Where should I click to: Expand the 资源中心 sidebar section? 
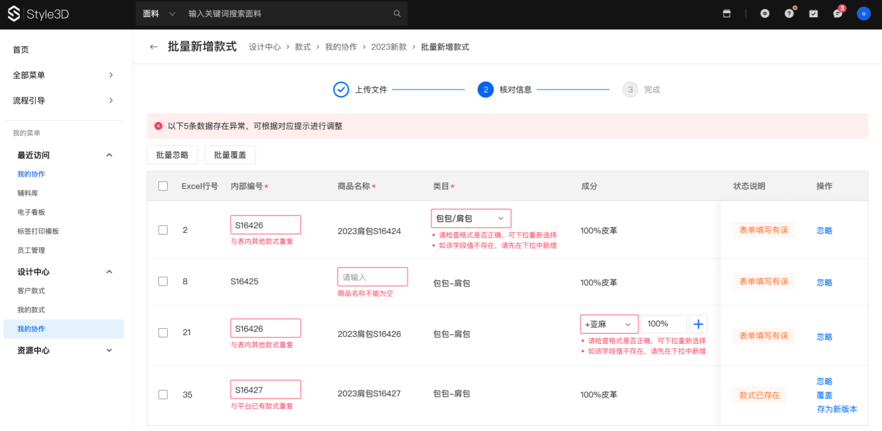point(64,351)
